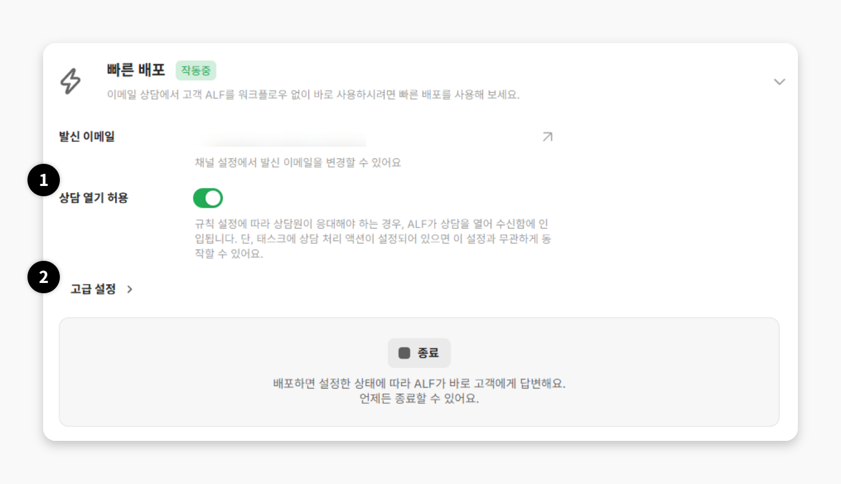Click the 이메일 상담에서 고객 ALF subtitle
This screenshot has height=484, width=841.
[x=313, y=95]
